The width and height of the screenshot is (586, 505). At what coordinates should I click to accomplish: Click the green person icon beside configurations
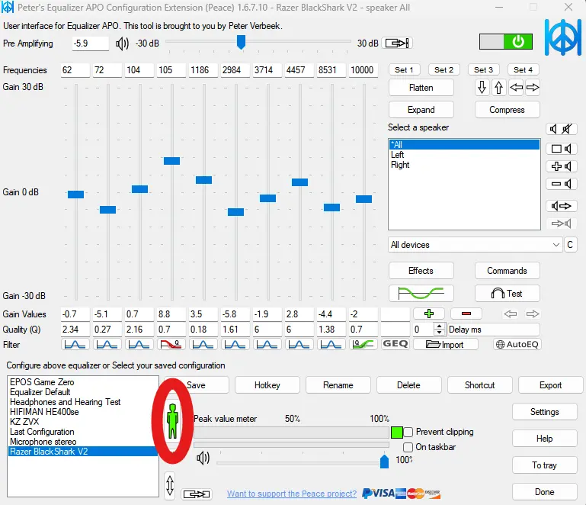[172, 421]
